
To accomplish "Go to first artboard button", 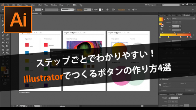I will tap(30, 106).
